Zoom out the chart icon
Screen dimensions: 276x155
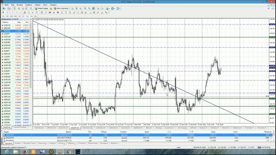pyautogui.click(x=89, y=8)
